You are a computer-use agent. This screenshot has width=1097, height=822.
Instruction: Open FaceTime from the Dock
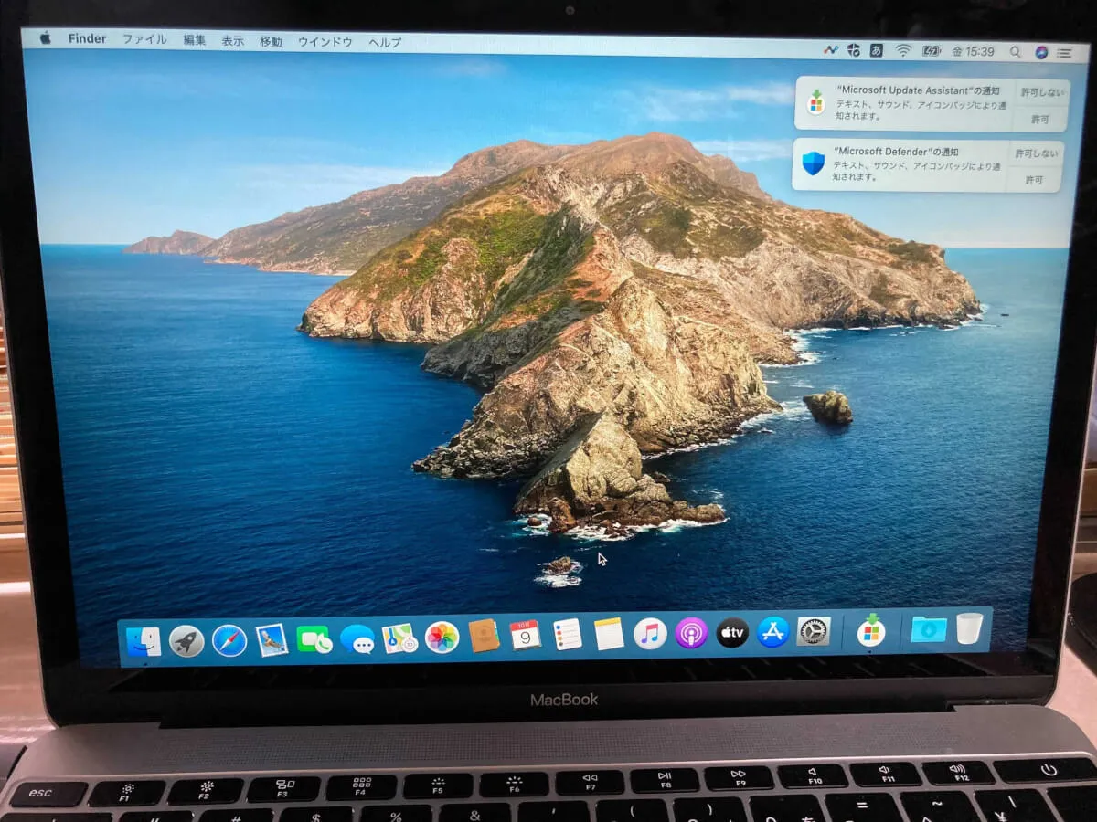pyautogui.click(x=314, y=639)
